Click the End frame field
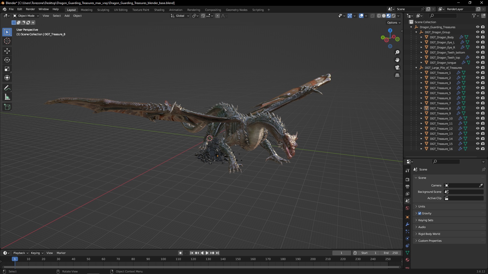This screenshot has width=488, height=274. 391,253
